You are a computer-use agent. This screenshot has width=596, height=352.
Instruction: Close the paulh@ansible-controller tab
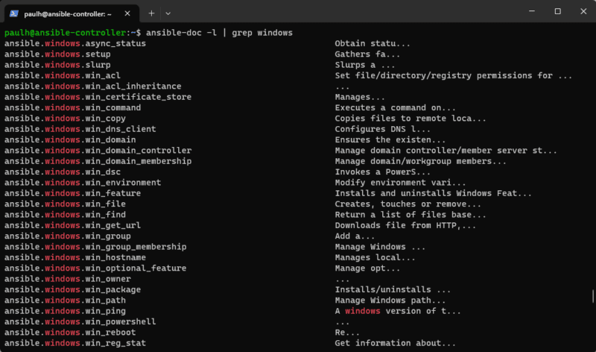click(x=127, y=12)
